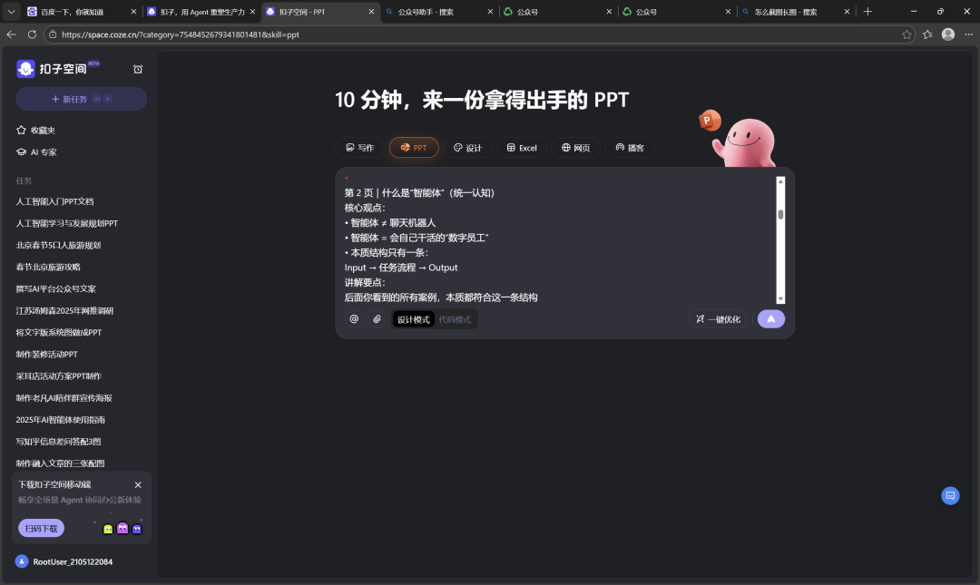Bookmark page with star icon in address bar
Image resolution: width=980 pixels, height=585 pixels.
pyautogui.click(x=906, y=34)
